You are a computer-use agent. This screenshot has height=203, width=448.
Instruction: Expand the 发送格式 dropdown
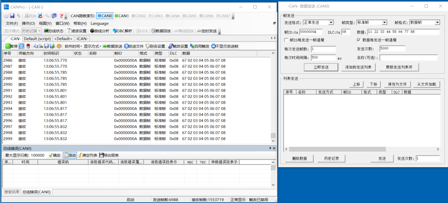pos(331,23)
